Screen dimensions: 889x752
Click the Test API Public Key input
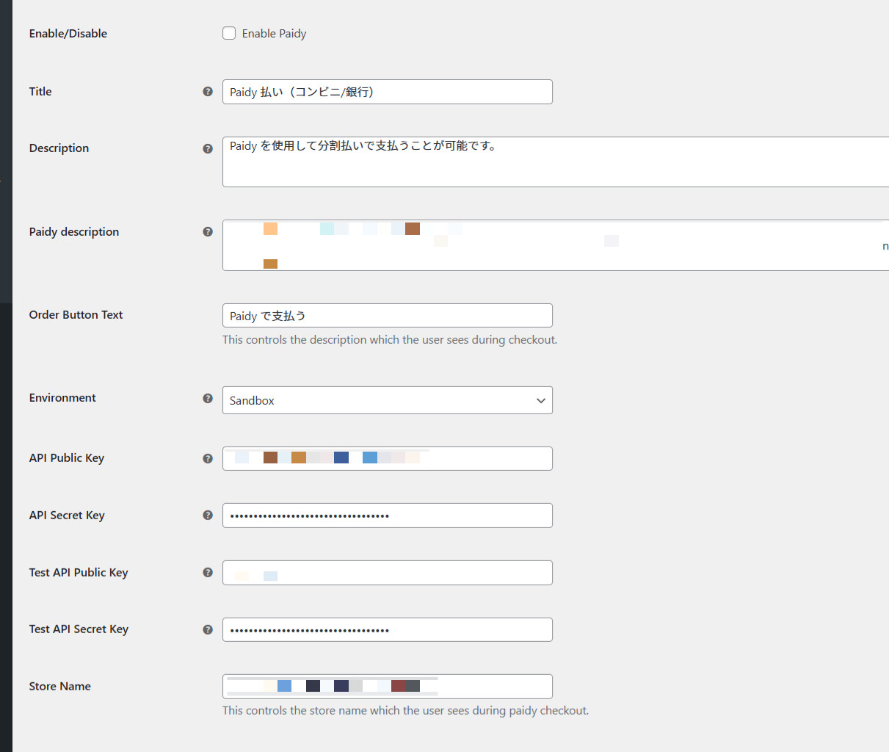388,573
